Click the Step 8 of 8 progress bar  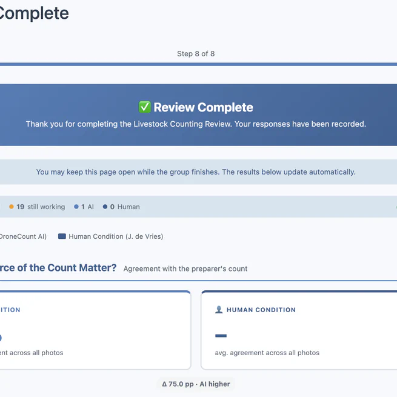point(199,64)
